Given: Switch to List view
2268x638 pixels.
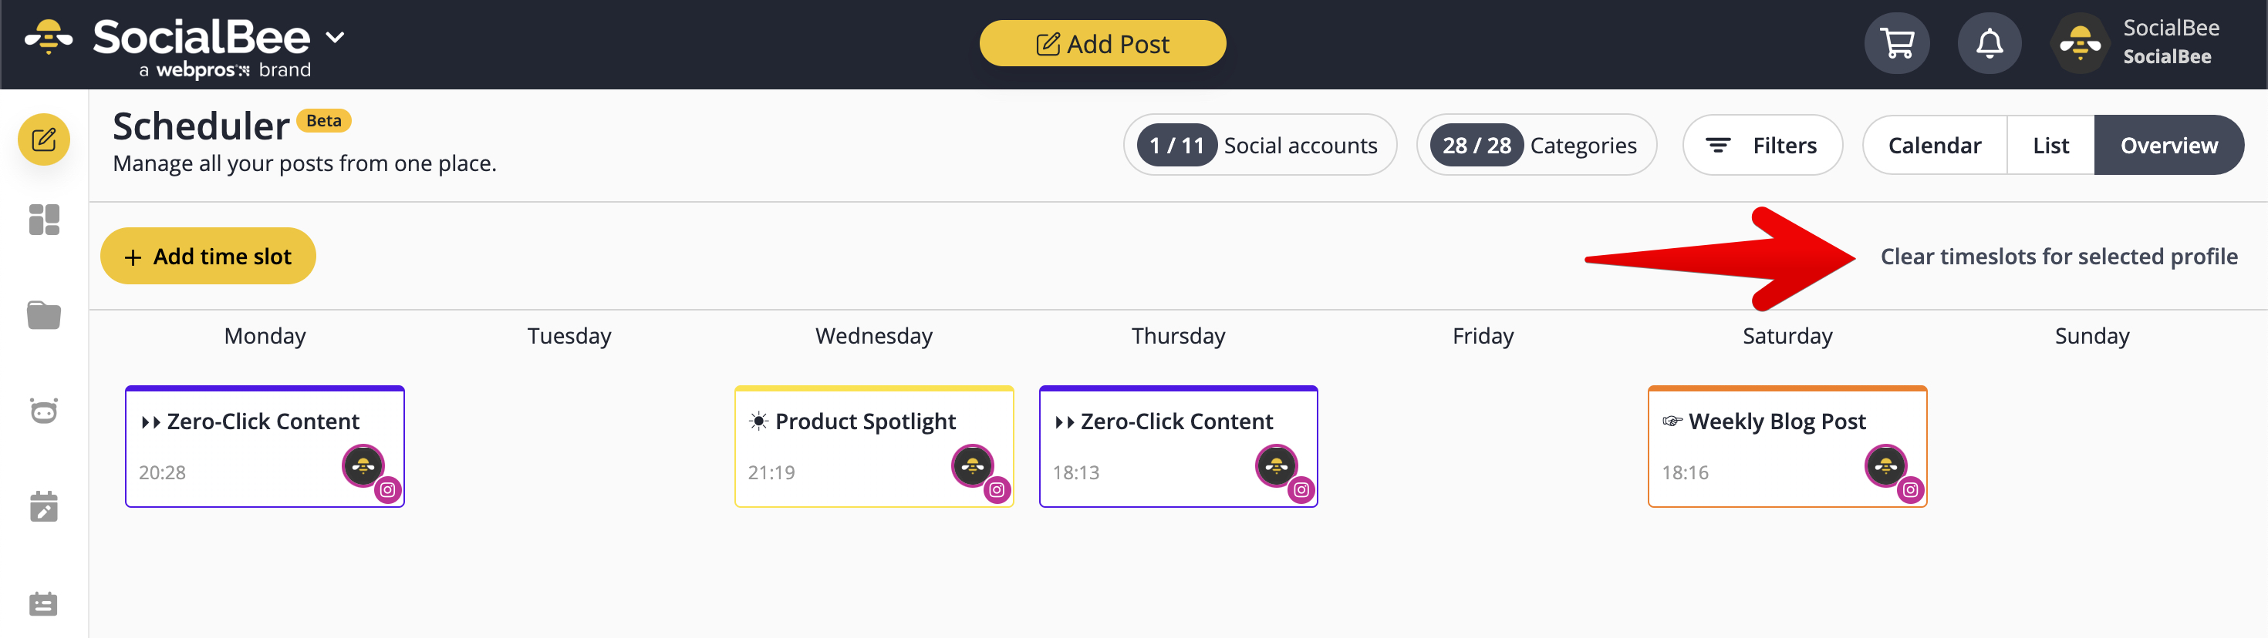Looking at the screenshot, I should tap(2050, 145).
